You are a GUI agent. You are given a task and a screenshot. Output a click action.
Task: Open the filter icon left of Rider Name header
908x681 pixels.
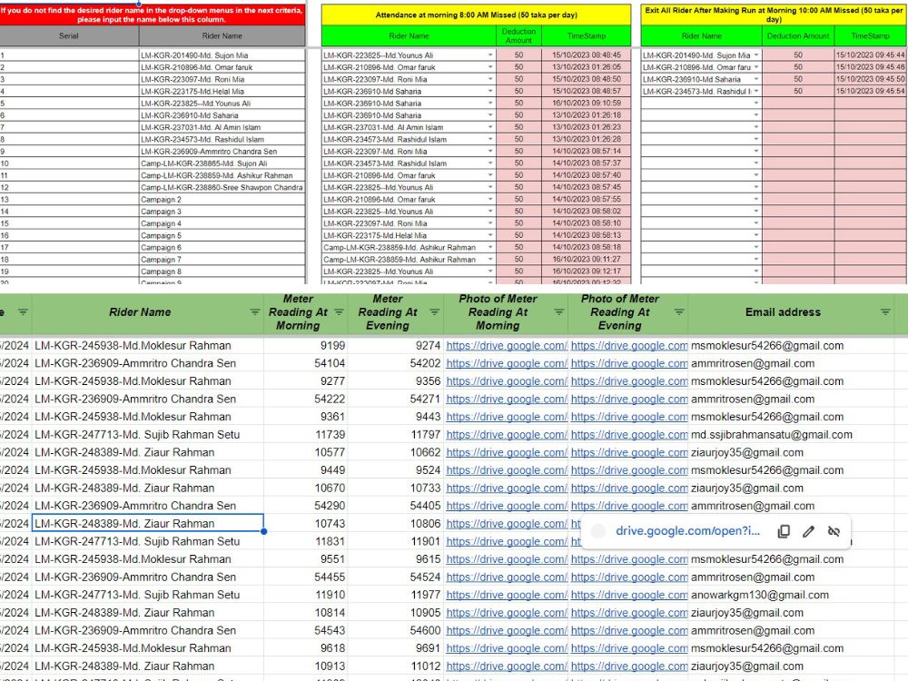[23, 312]
